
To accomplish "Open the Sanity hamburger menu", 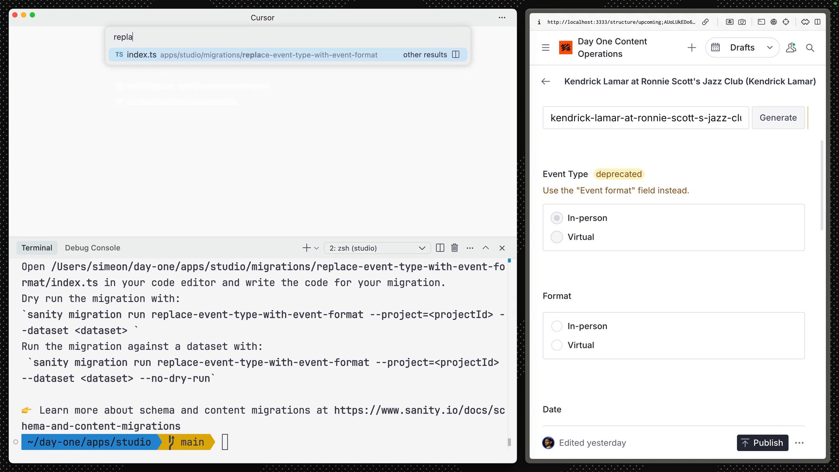I will tap(545, 48).
